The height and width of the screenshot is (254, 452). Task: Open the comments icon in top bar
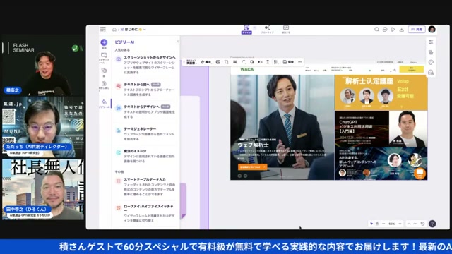(385, 30)
